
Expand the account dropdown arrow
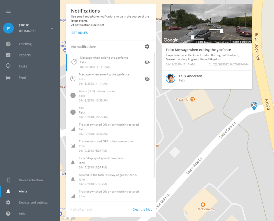tap(52, 29)
